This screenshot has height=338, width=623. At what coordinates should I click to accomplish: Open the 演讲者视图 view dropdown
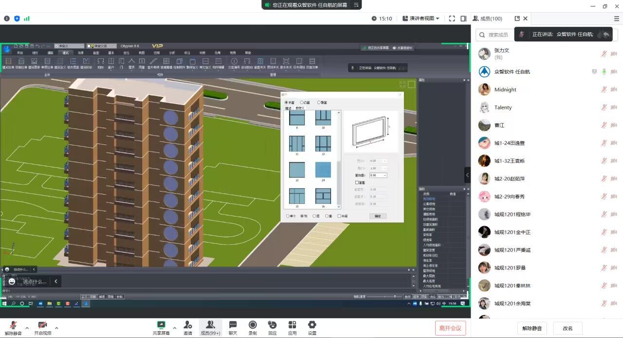pos(421,18)
